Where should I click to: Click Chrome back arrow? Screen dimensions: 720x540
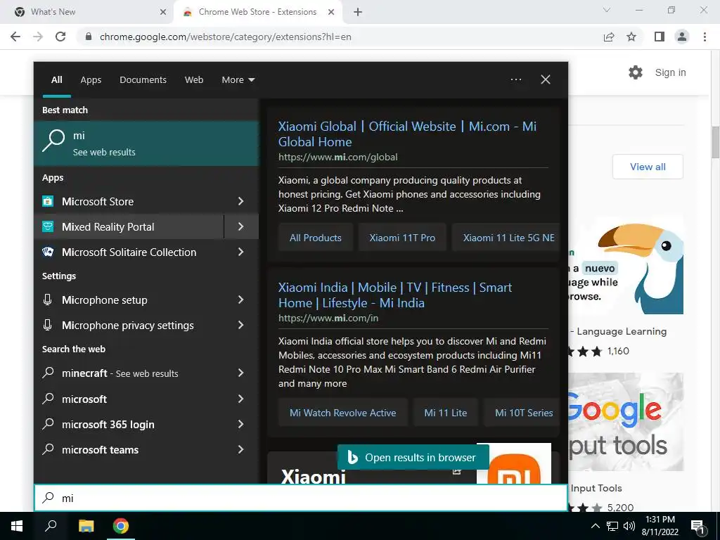[x=15, y=37]
